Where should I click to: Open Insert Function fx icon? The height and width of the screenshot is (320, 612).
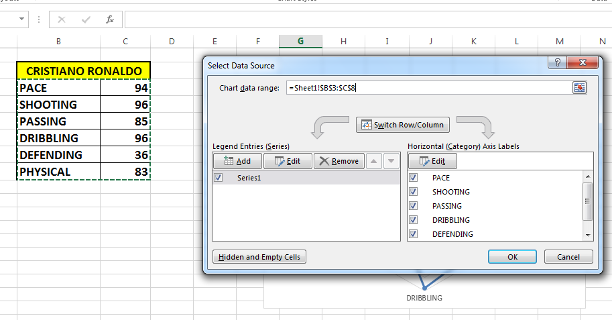110,19
